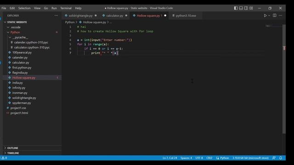Open the File menu
The image size is (294, 165).
click(x=4, y=8)
